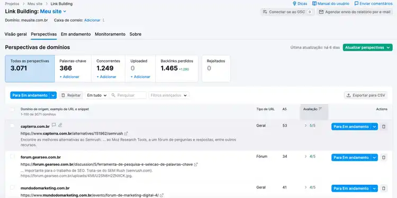
Task: Move capterra.com.br to Em andamento
Action: pyautogui.click(x=351, y=127)
